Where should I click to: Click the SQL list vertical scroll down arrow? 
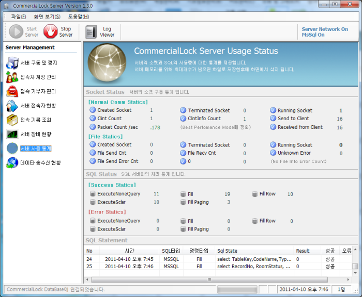coord(355,273)
